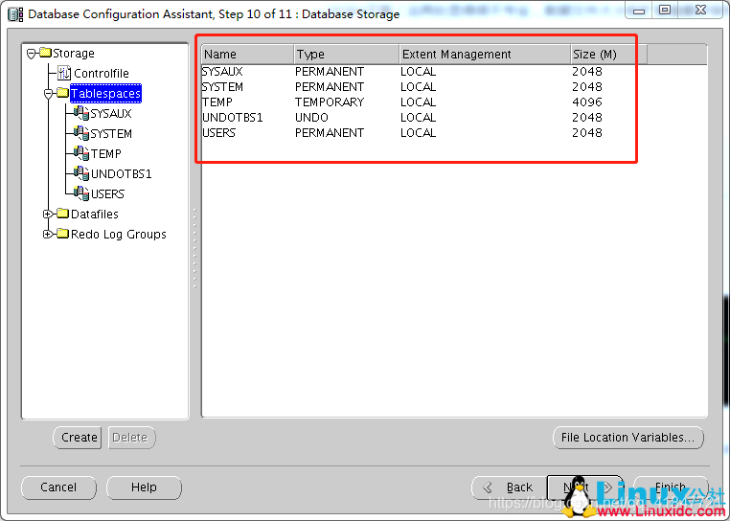
Task: Open Help for this step
Action: (144, 487)
